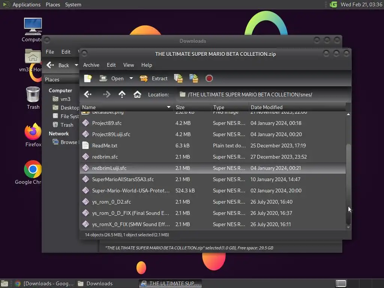384x288 pixels.
Task: Click the Size column header
Action: coord(192,107)
